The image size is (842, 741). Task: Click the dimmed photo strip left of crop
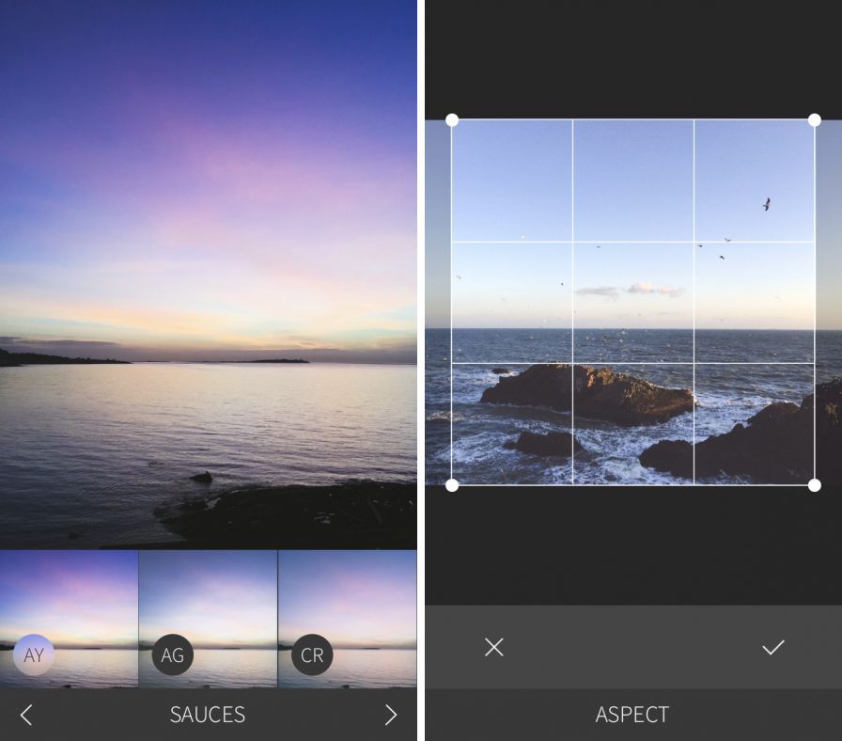coord(438,301)
